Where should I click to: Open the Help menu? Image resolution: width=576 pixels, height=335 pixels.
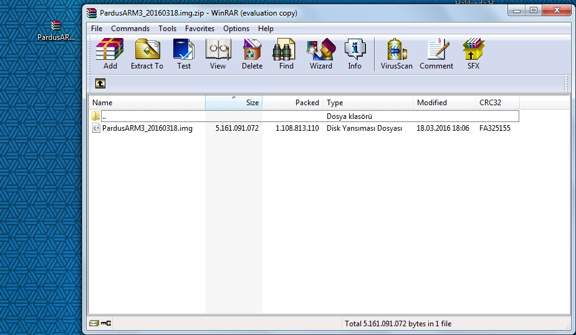pyautogui.click(x=266, y=29)
